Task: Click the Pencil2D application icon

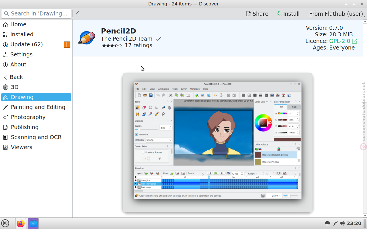Action: (86, 37)
